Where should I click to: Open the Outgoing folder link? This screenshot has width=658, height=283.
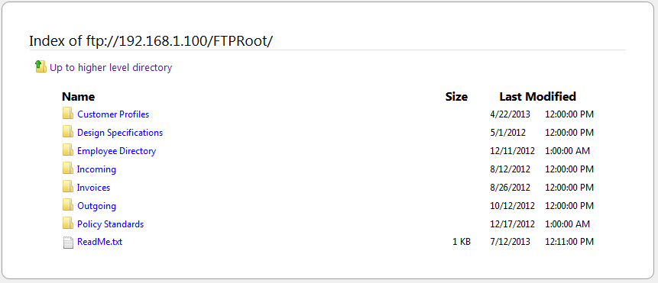click(x=97, y=206)
